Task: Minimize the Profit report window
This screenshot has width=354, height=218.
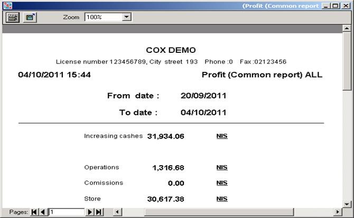Action: click(x=327, y=6)
